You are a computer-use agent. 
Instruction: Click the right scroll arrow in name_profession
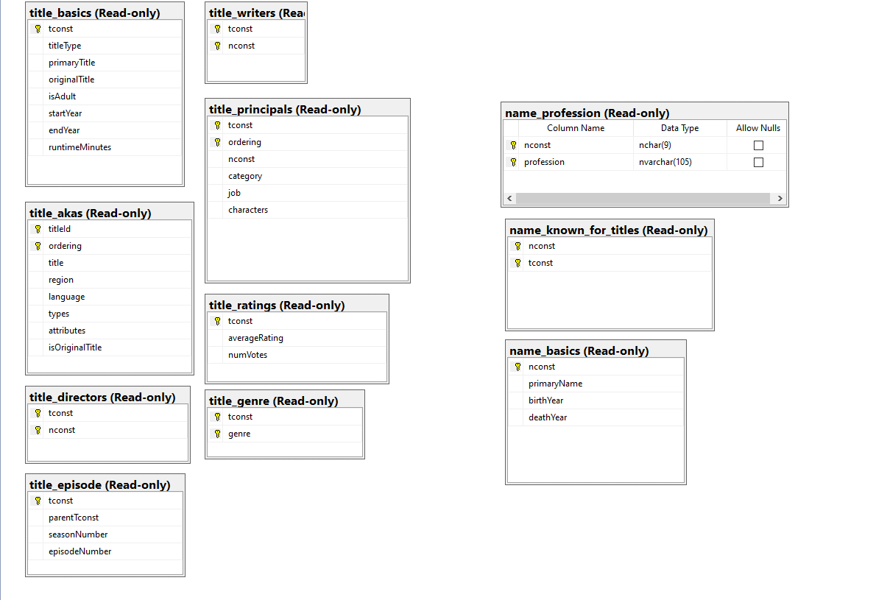[x=780, y=198]
